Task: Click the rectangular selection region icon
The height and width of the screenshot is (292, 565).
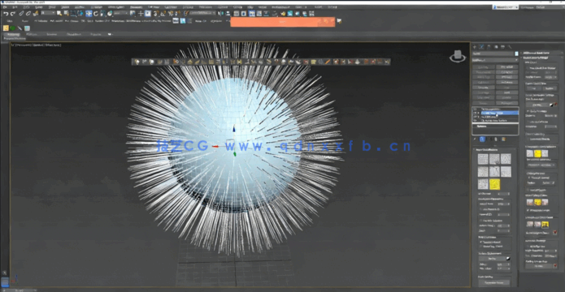Action: pos(73,14)
